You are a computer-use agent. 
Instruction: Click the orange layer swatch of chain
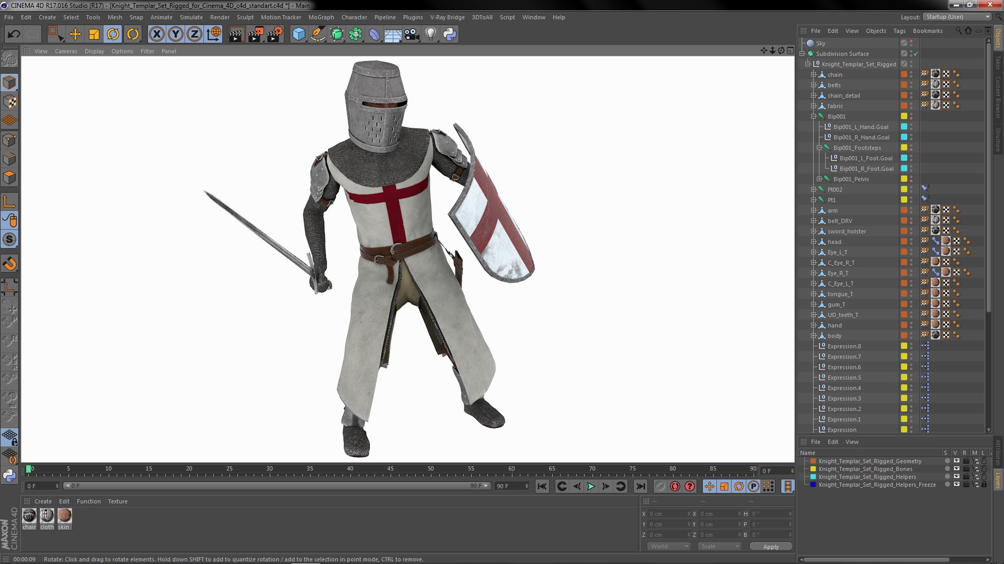pos(904,75)
